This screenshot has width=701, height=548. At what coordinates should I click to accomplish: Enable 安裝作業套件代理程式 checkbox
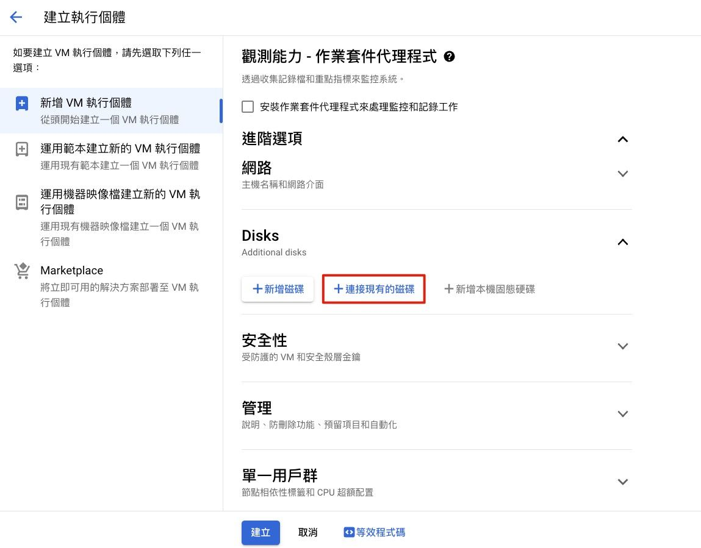pyautogui.click(x=248, y=107)
